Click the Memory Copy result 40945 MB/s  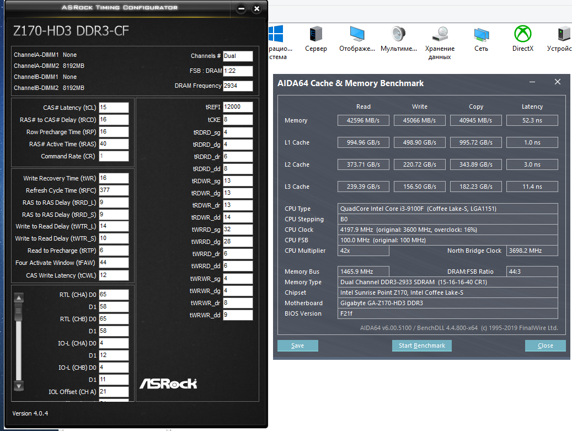tap(475, 120)
